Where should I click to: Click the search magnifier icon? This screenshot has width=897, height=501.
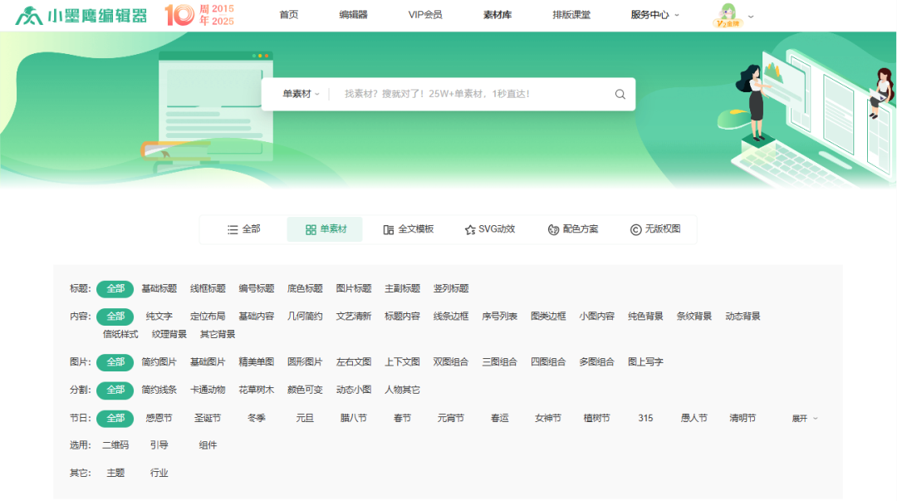point(620,94)
